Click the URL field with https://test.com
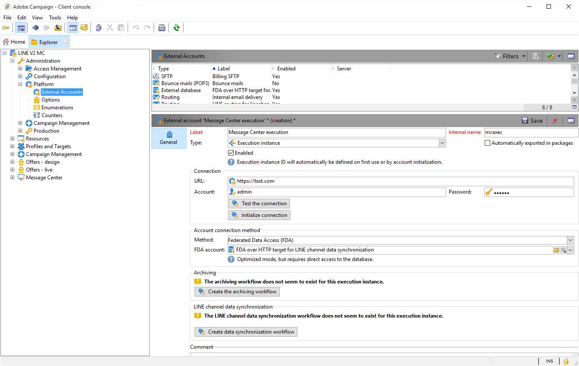The width and height of the screenshot is (579, 366). (x=401, y=181)
